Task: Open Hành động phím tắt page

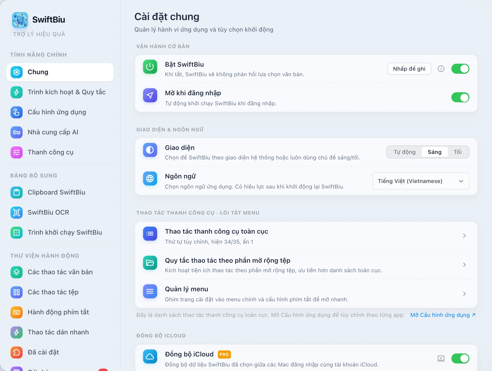Action: [x=60, y=312]
